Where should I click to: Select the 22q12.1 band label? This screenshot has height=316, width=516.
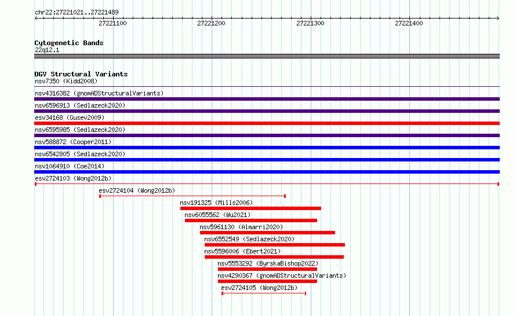[47, 50]
